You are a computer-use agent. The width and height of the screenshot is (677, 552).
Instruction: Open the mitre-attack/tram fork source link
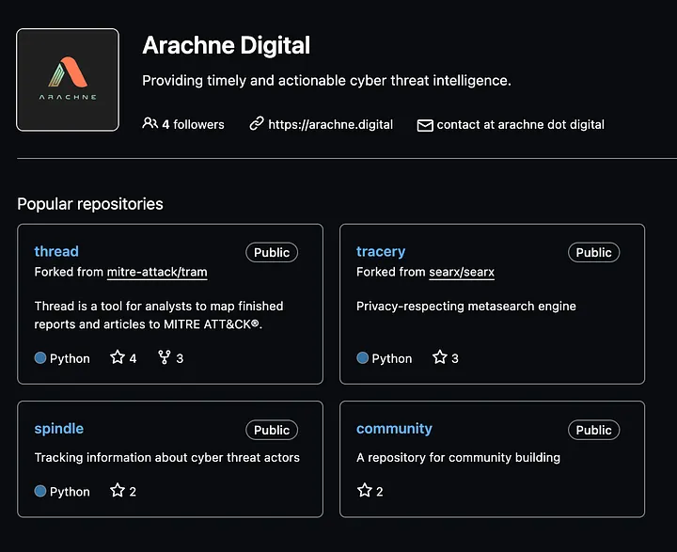point(157,272)
